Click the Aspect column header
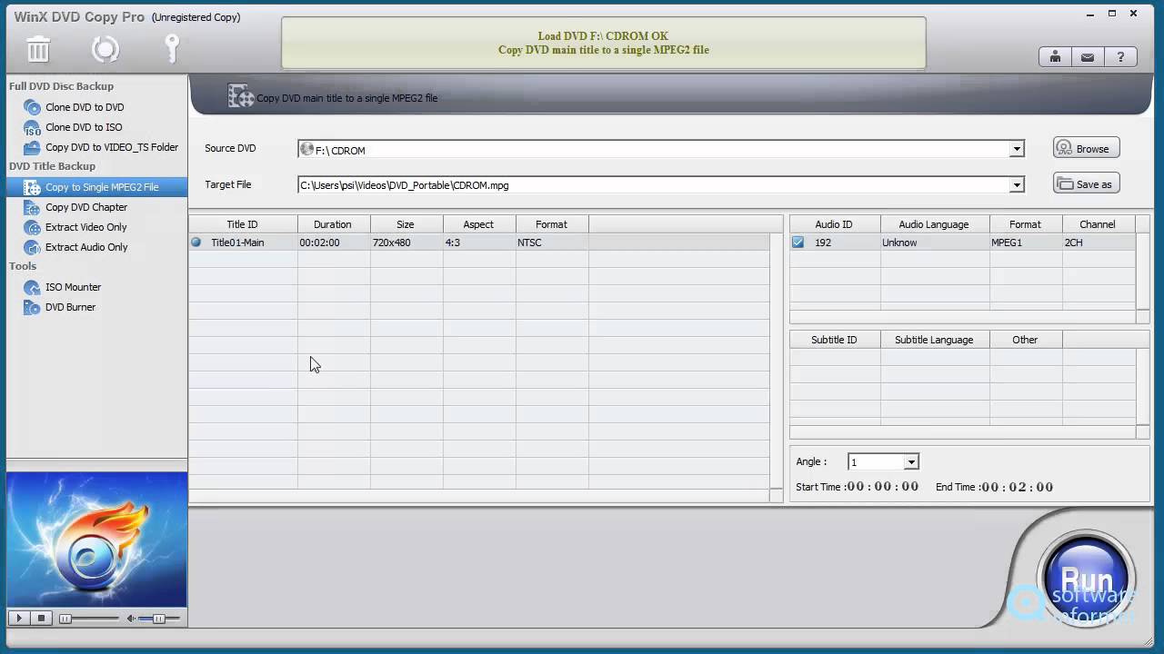Image resolution: width=1164 pixels, height=654 pixels. [x=478, y=224]
